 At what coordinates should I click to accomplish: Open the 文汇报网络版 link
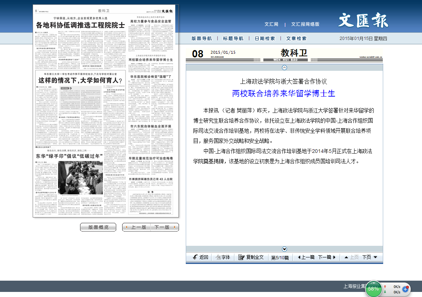pos(305,24)
